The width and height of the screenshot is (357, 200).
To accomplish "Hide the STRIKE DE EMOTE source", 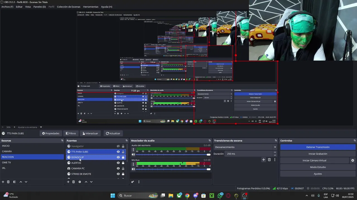I will tap(118, 174).
